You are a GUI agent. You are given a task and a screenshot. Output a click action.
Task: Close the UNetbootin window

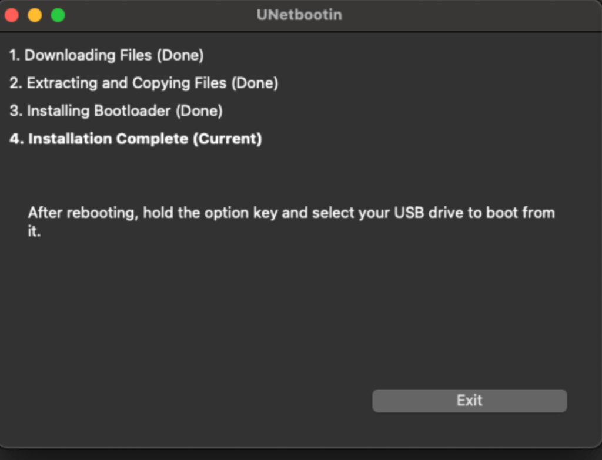click(12, 15)
